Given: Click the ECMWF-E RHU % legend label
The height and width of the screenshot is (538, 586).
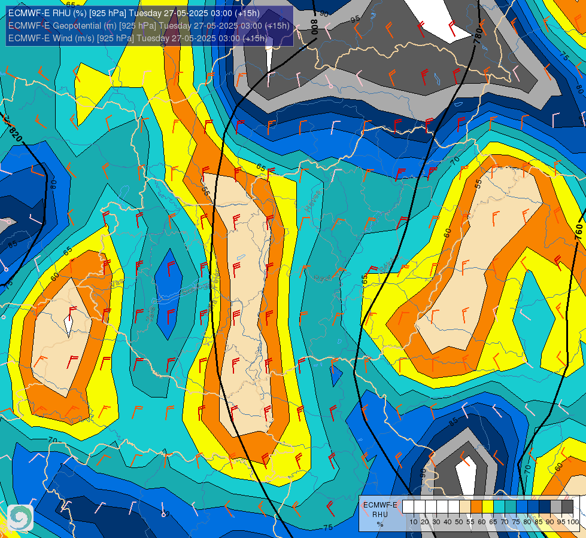Looking at the screenshot, I should click(380, 515).
